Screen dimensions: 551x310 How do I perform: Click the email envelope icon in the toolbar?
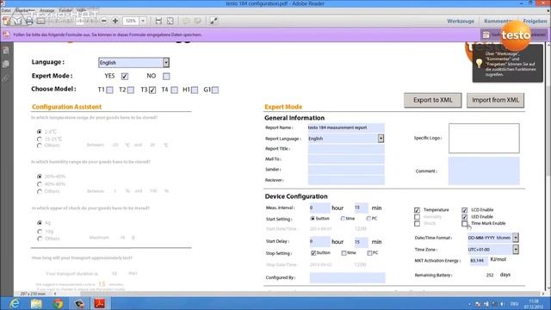(x=41, y=21)
